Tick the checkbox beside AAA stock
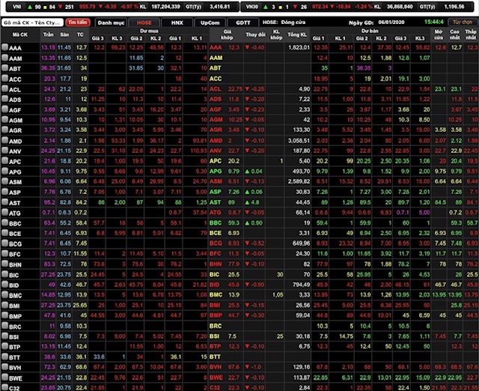Screen dimensions: 479x391 5,47
